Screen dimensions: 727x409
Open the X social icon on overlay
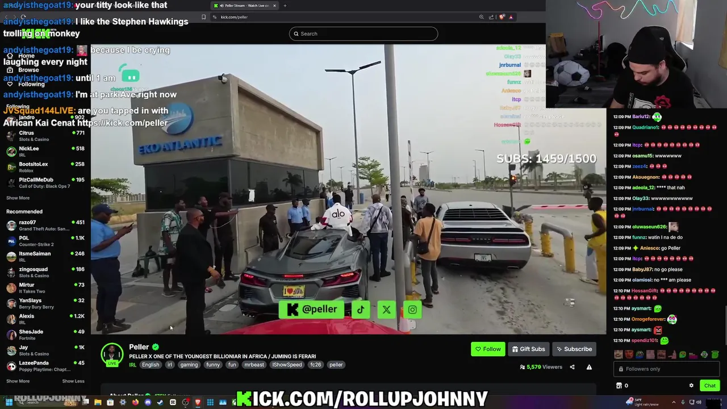click(386, 310)
